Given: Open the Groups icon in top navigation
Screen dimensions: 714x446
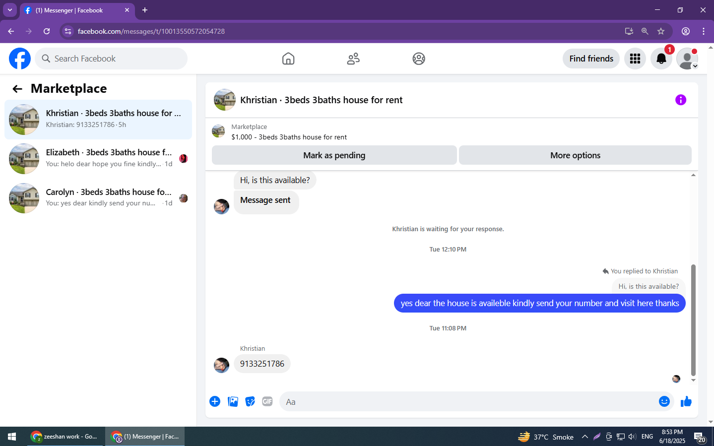Looking at the screenshot, I should coord(419,59).
